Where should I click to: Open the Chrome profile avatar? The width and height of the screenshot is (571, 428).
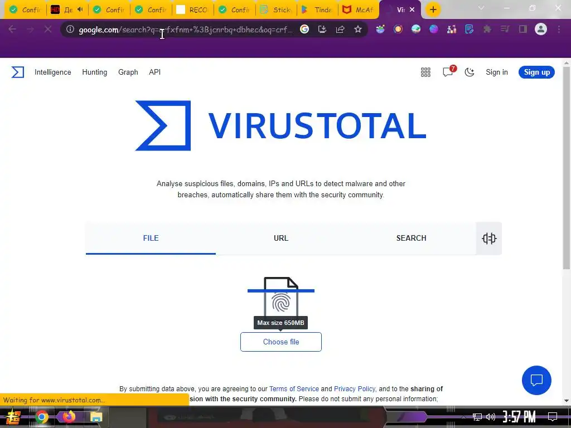point(541,29)
